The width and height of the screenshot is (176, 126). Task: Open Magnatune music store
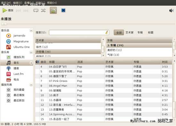pos(17,41)
